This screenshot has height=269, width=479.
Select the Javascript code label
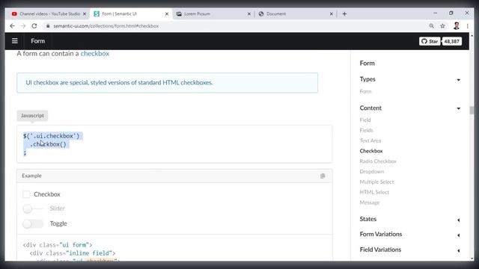(32, 116)
